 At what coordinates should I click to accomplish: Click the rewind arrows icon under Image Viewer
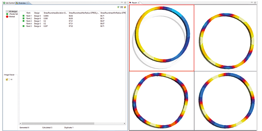11,79
